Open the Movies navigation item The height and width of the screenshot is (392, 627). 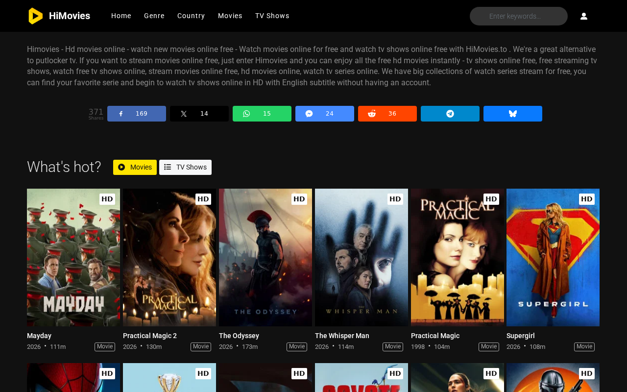230,16
